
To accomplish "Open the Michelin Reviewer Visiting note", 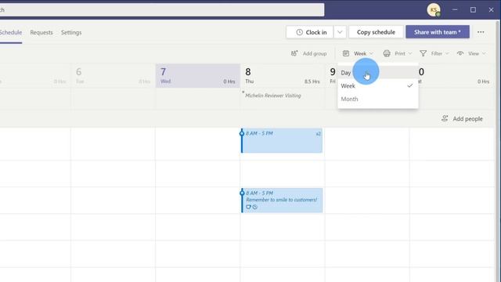I will tap(273, 96).
